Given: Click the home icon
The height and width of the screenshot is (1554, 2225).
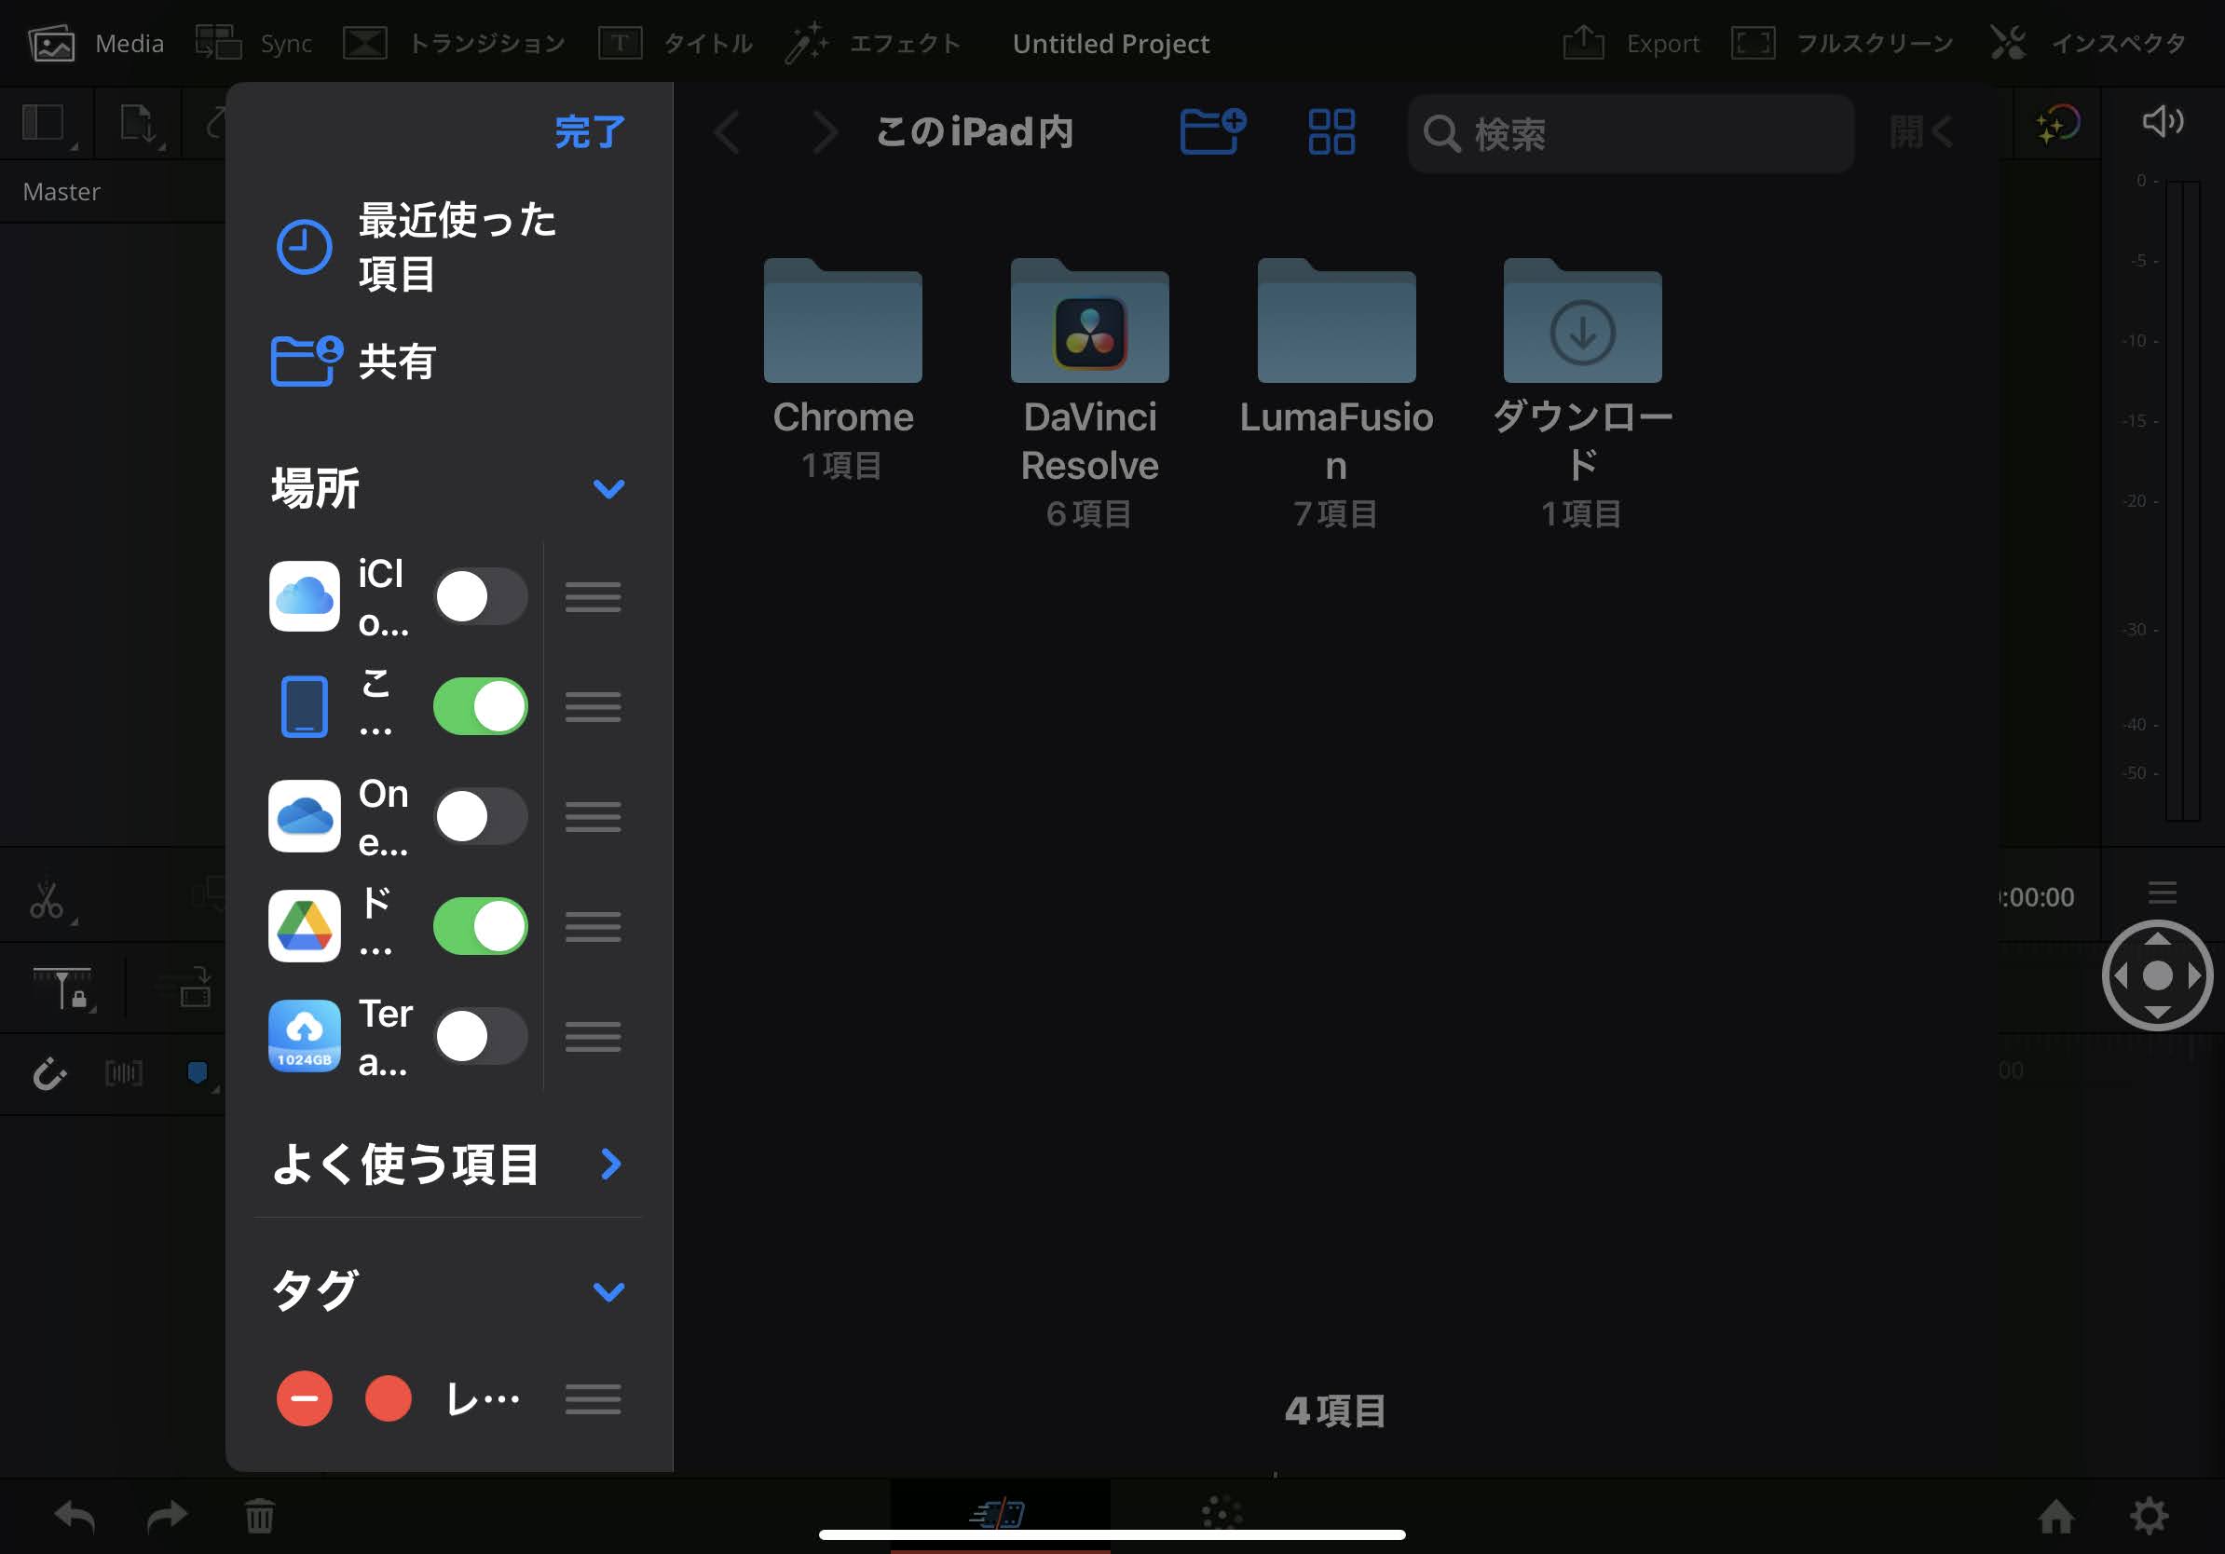Looking at the screenshot, I should tap(2054, 1515).
